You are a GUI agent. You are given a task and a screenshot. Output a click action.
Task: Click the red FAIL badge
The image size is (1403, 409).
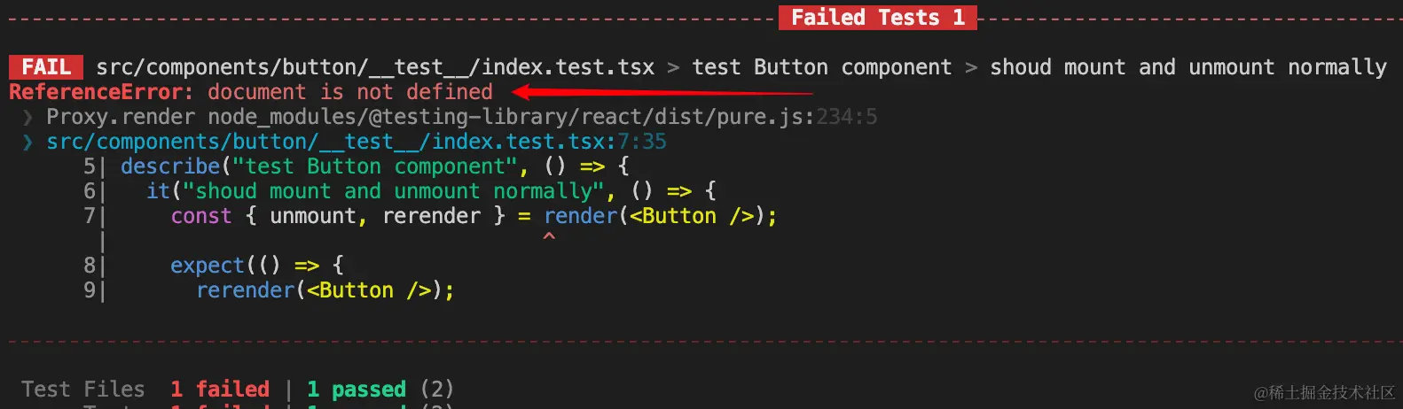[46, 67]
